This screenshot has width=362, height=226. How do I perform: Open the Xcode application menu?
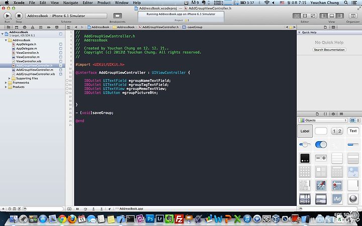pyautogui.click(x=19, y=3)
